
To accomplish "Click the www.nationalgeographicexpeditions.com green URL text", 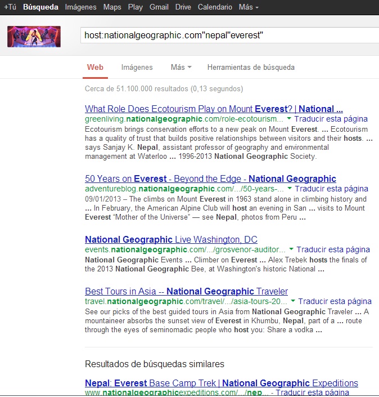I will [177, 392].
